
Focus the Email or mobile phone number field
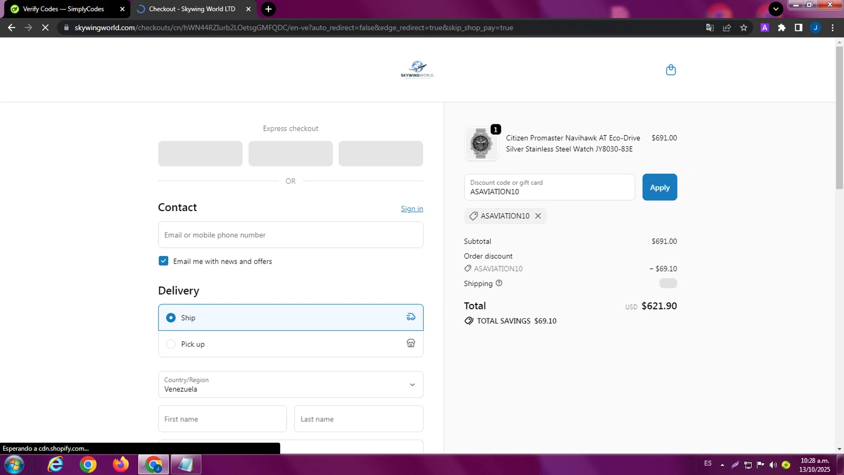tap(291, 235)
